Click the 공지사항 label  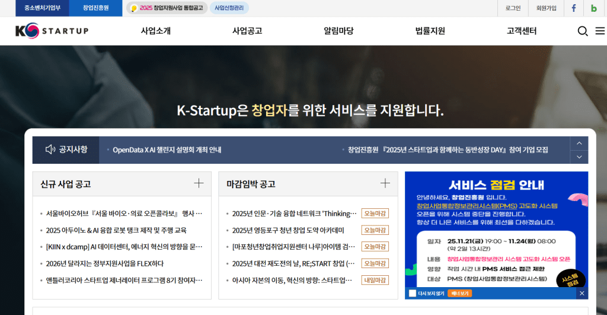[x=73, y=149]
